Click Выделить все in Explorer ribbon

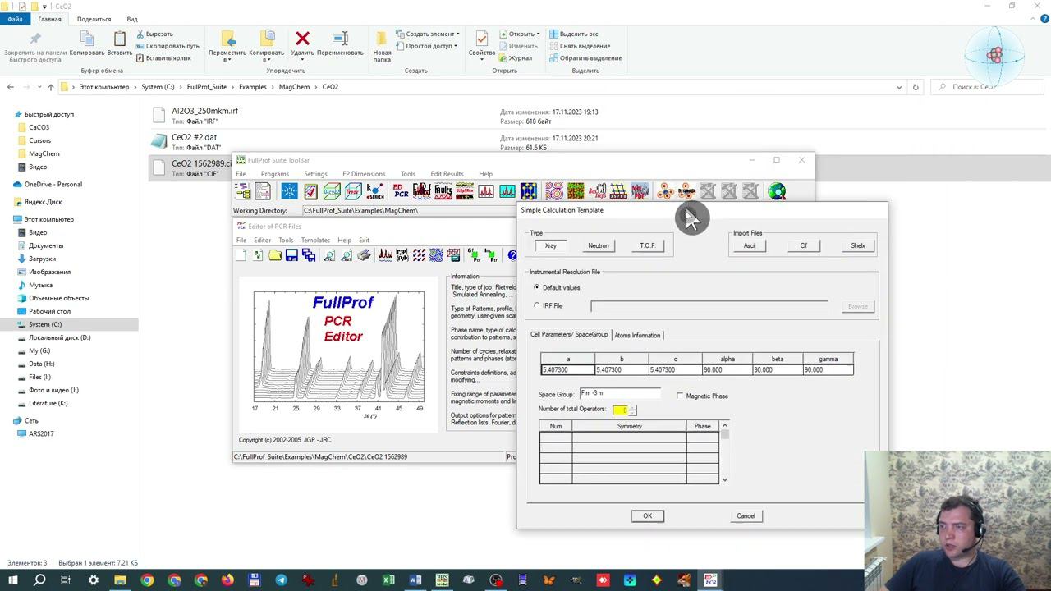pyautogui.click(x=573, y=34)
